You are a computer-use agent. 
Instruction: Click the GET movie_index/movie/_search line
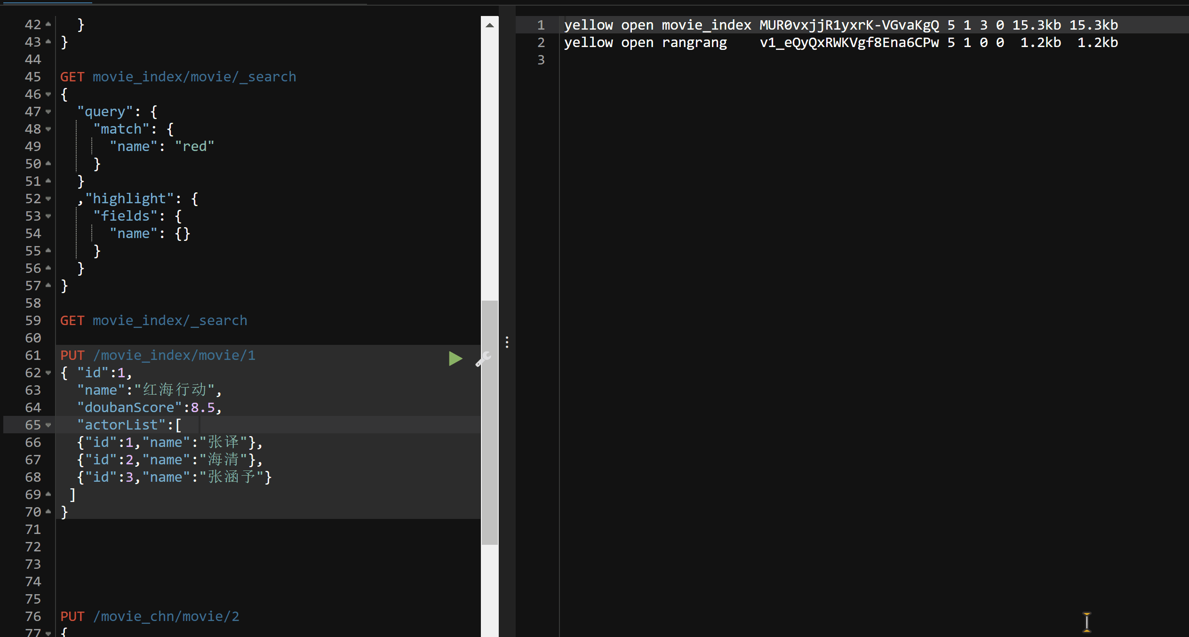[x=178, y=77]
